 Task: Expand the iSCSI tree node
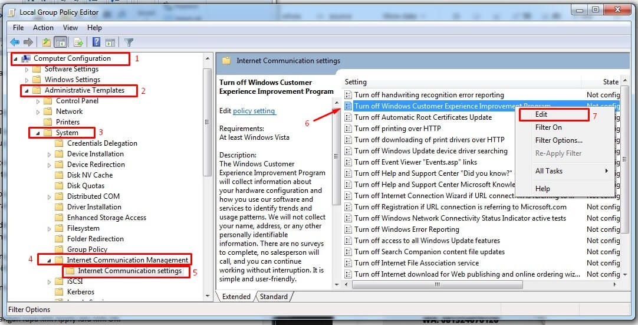point(49,281)
